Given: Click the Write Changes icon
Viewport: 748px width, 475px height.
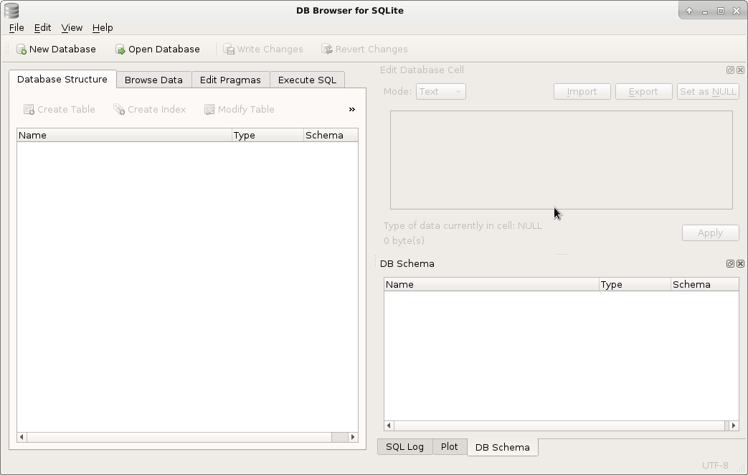Looking at the screenshot, I should [x=229, y=50].
